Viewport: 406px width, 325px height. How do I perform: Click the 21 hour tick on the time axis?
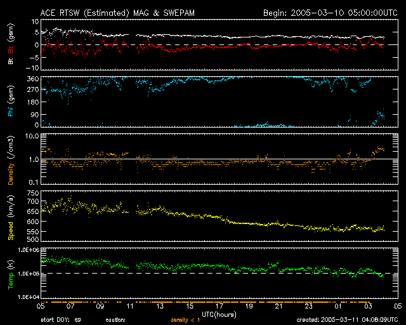(279, 306)
